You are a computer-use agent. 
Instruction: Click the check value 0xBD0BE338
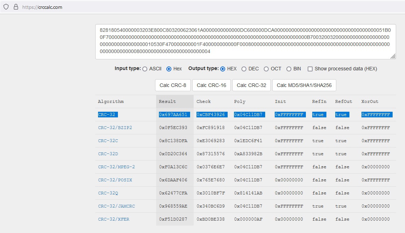pyautogui.click(x=211, y=219)
